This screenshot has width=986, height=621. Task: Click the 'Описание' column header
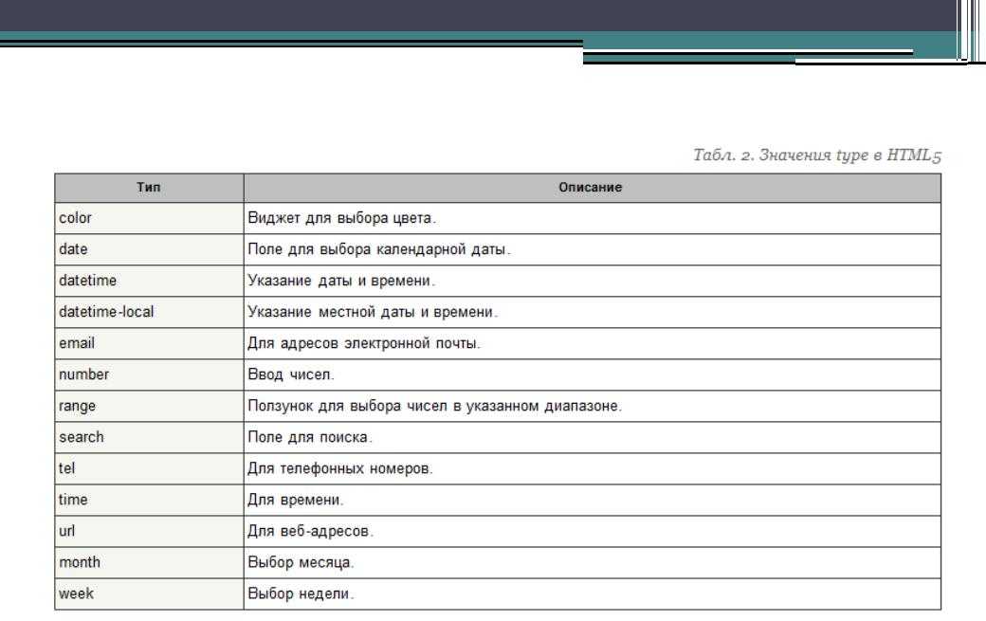click(592, 188)
